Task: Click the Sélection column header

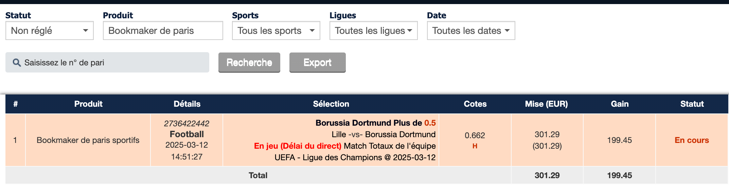Action: (331, 104)
